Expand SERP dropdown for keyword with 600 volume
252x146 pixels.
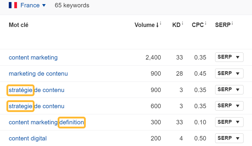pyautogui.click(x=229, y=106)
